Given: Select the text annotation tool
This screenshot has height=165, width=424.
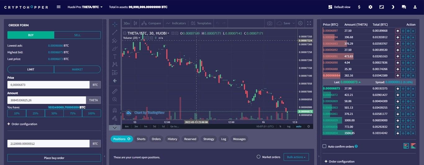Looking at the screenshot, I should click(115, 56).
